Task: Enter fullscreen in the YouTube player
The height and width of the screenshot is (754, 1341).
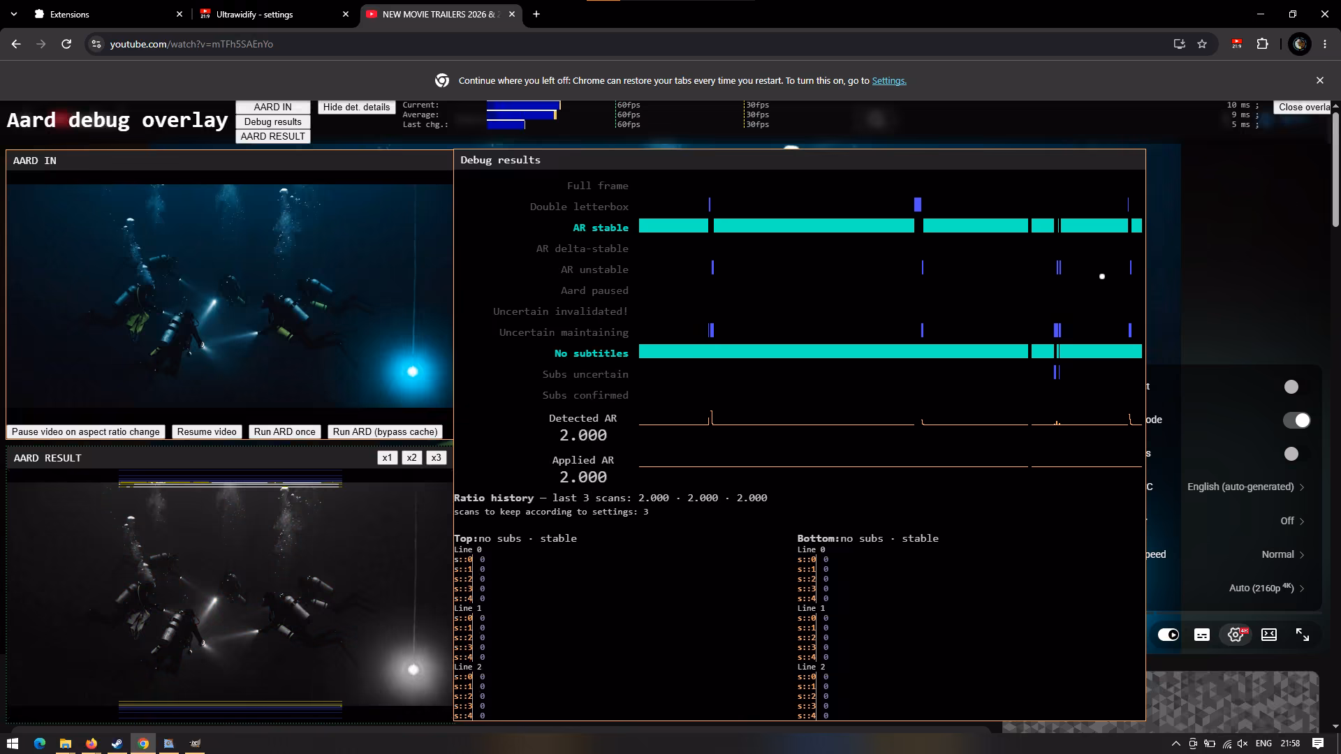Action: [1303, 635]
